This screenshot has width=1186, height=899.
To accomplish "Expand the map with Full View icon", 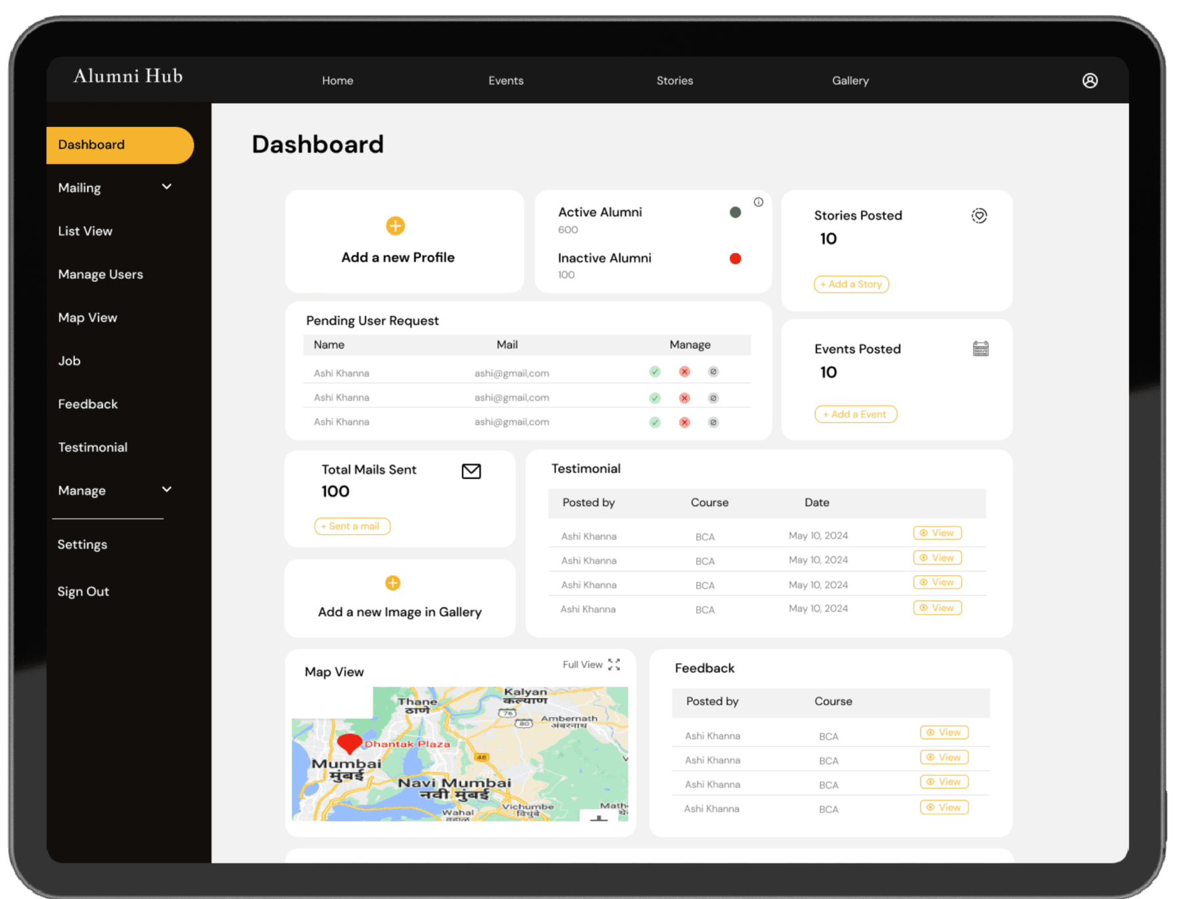I will (x=614, y=664).
